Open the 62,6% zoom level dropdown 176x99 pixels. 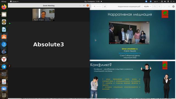(147, 7)
